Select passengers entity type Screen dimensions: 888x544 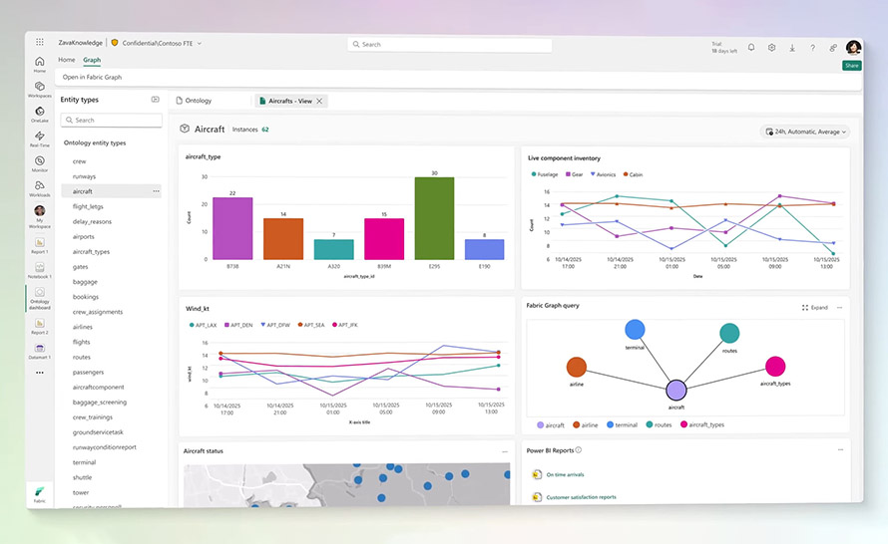tap(88, 372)
